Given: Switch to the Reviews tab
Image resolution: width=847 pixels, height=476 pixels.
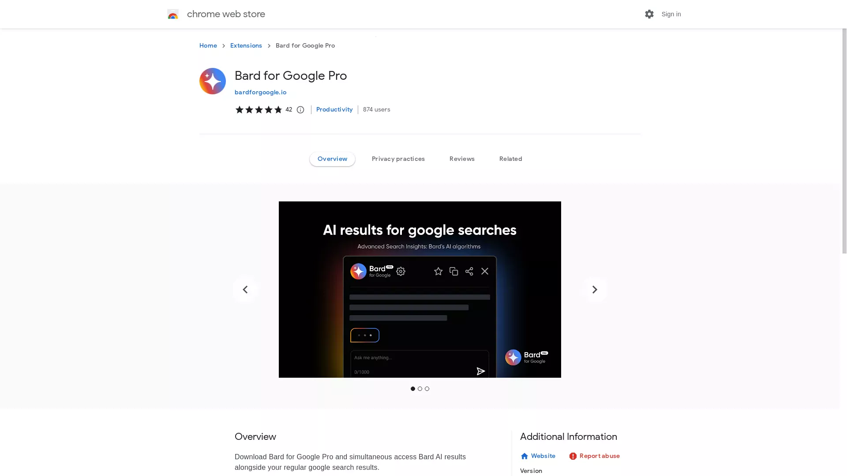Looking at the screenshot, I should 462,158.
